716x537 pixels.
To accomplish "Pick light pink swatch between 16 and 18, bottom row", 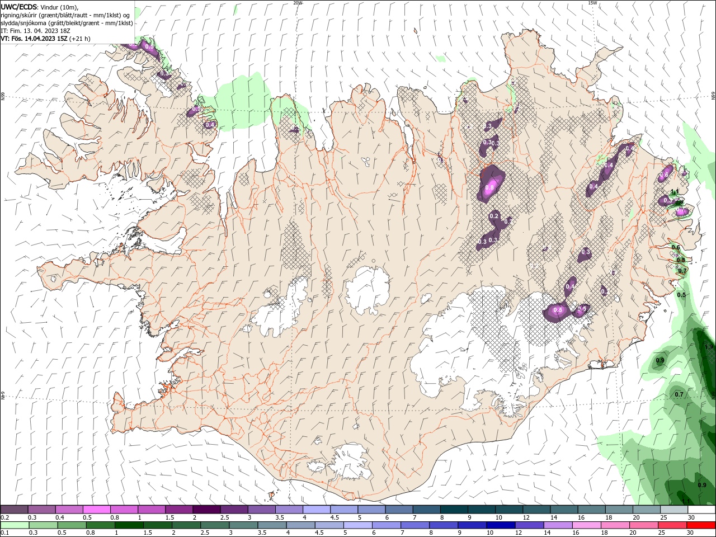I will 587,525.
